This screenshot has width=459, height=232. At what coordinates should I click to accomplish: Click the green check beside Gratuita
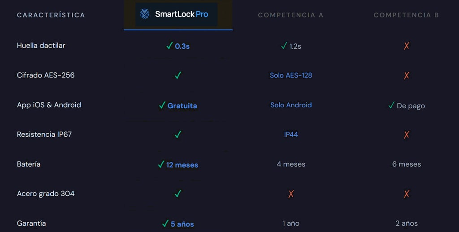point(162,105)
